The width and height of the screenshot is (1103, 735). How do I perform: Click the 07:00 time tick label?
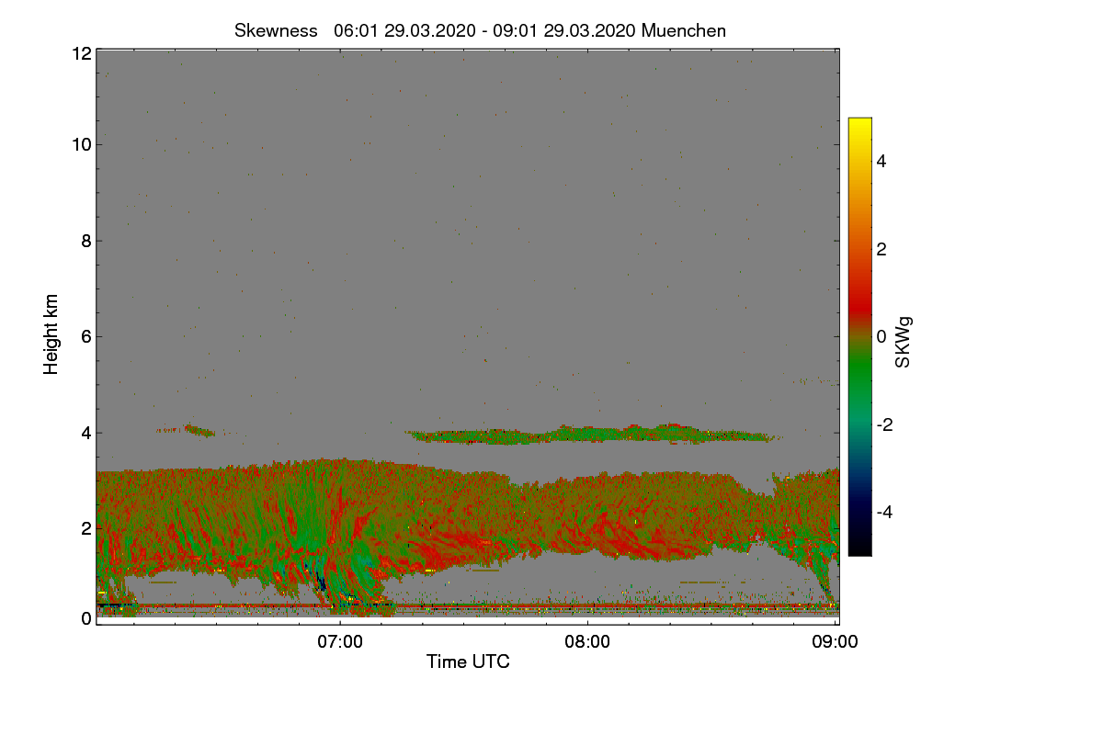pos(340,642)
